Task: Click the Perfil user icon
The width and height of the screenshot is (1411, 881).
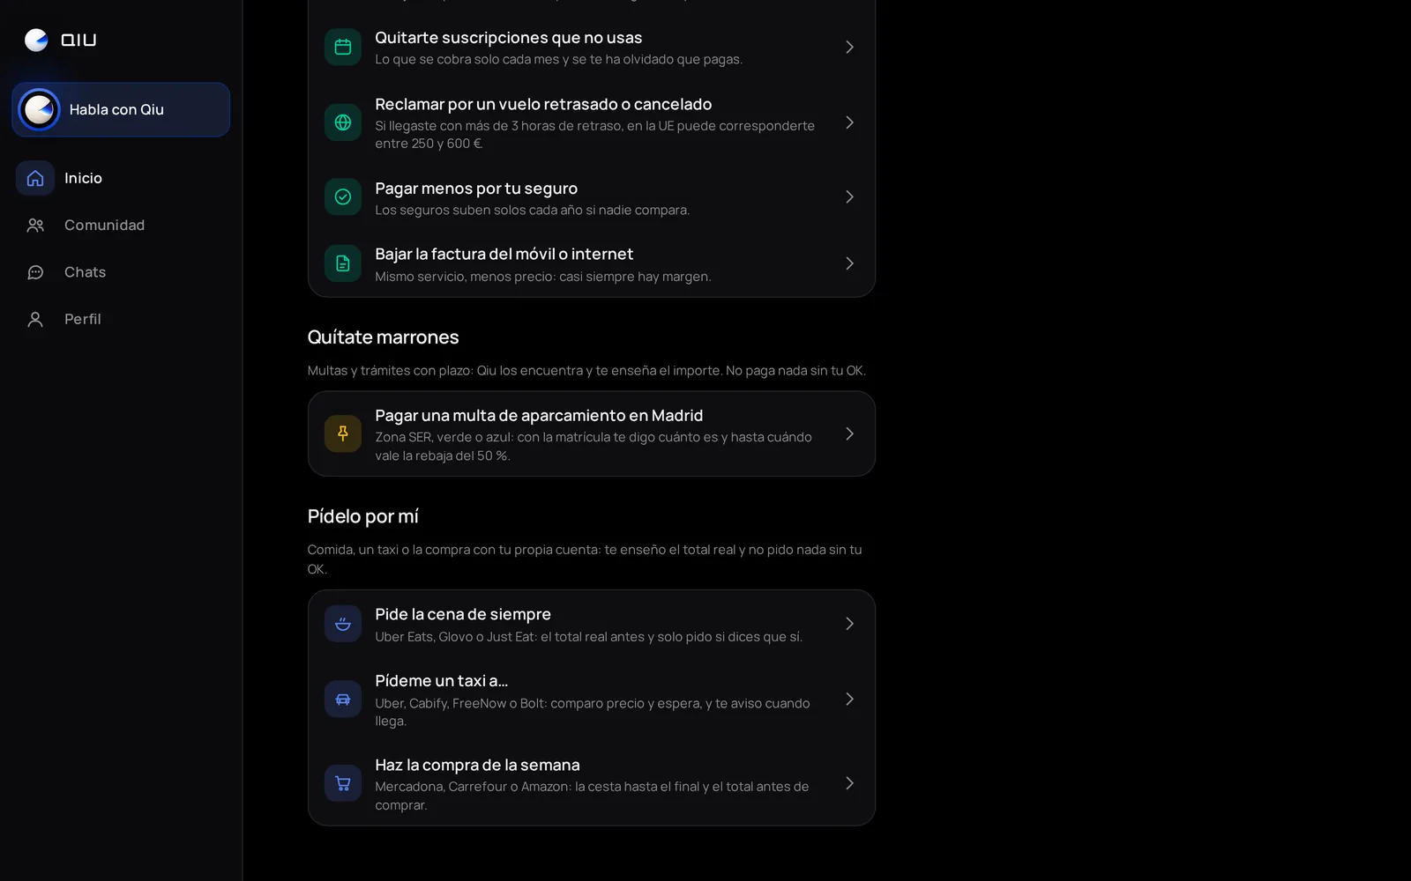Action: tap(35, 319)
